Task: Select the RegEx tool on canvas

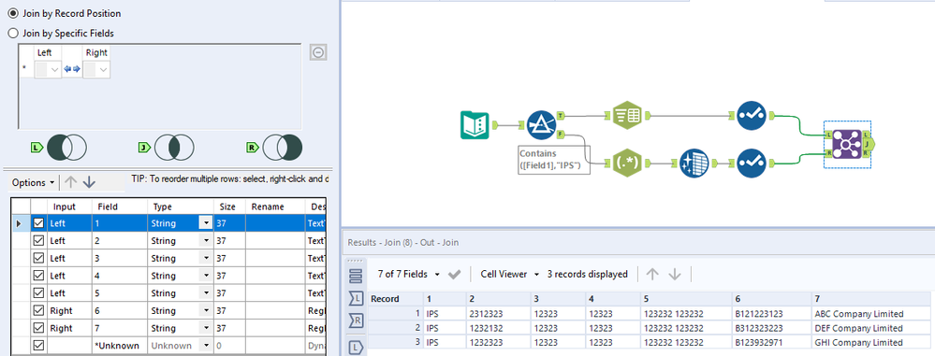Action: pyautogui.click(x=627, y=163)
